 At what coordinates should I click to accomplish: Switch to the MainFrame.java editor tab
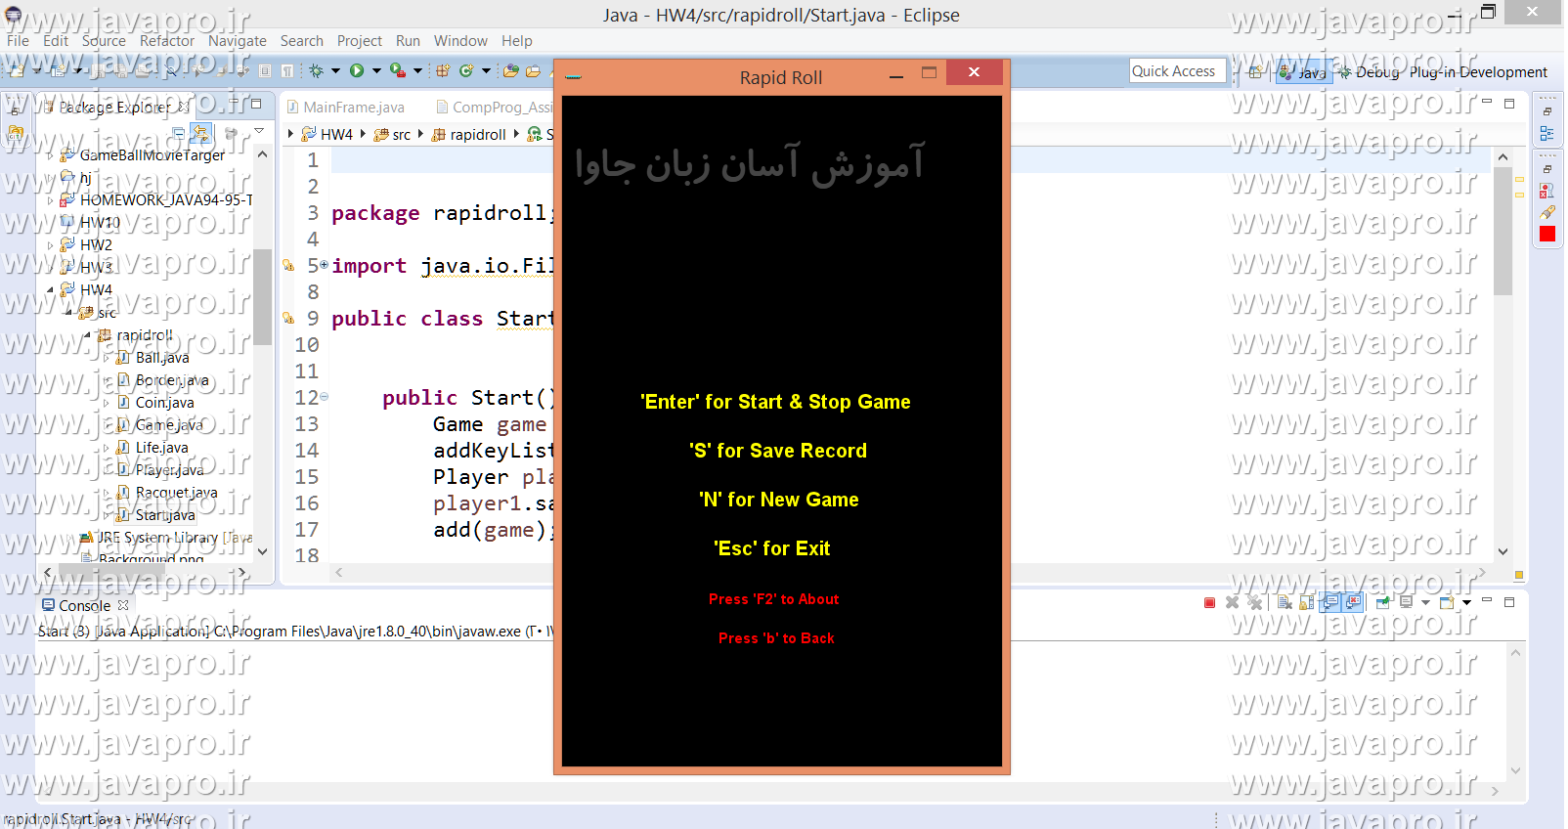point(353,108)
